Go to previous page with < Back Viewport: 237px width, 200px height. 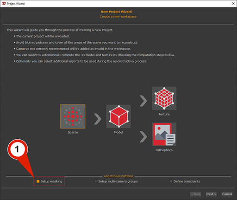pos(196,194)
